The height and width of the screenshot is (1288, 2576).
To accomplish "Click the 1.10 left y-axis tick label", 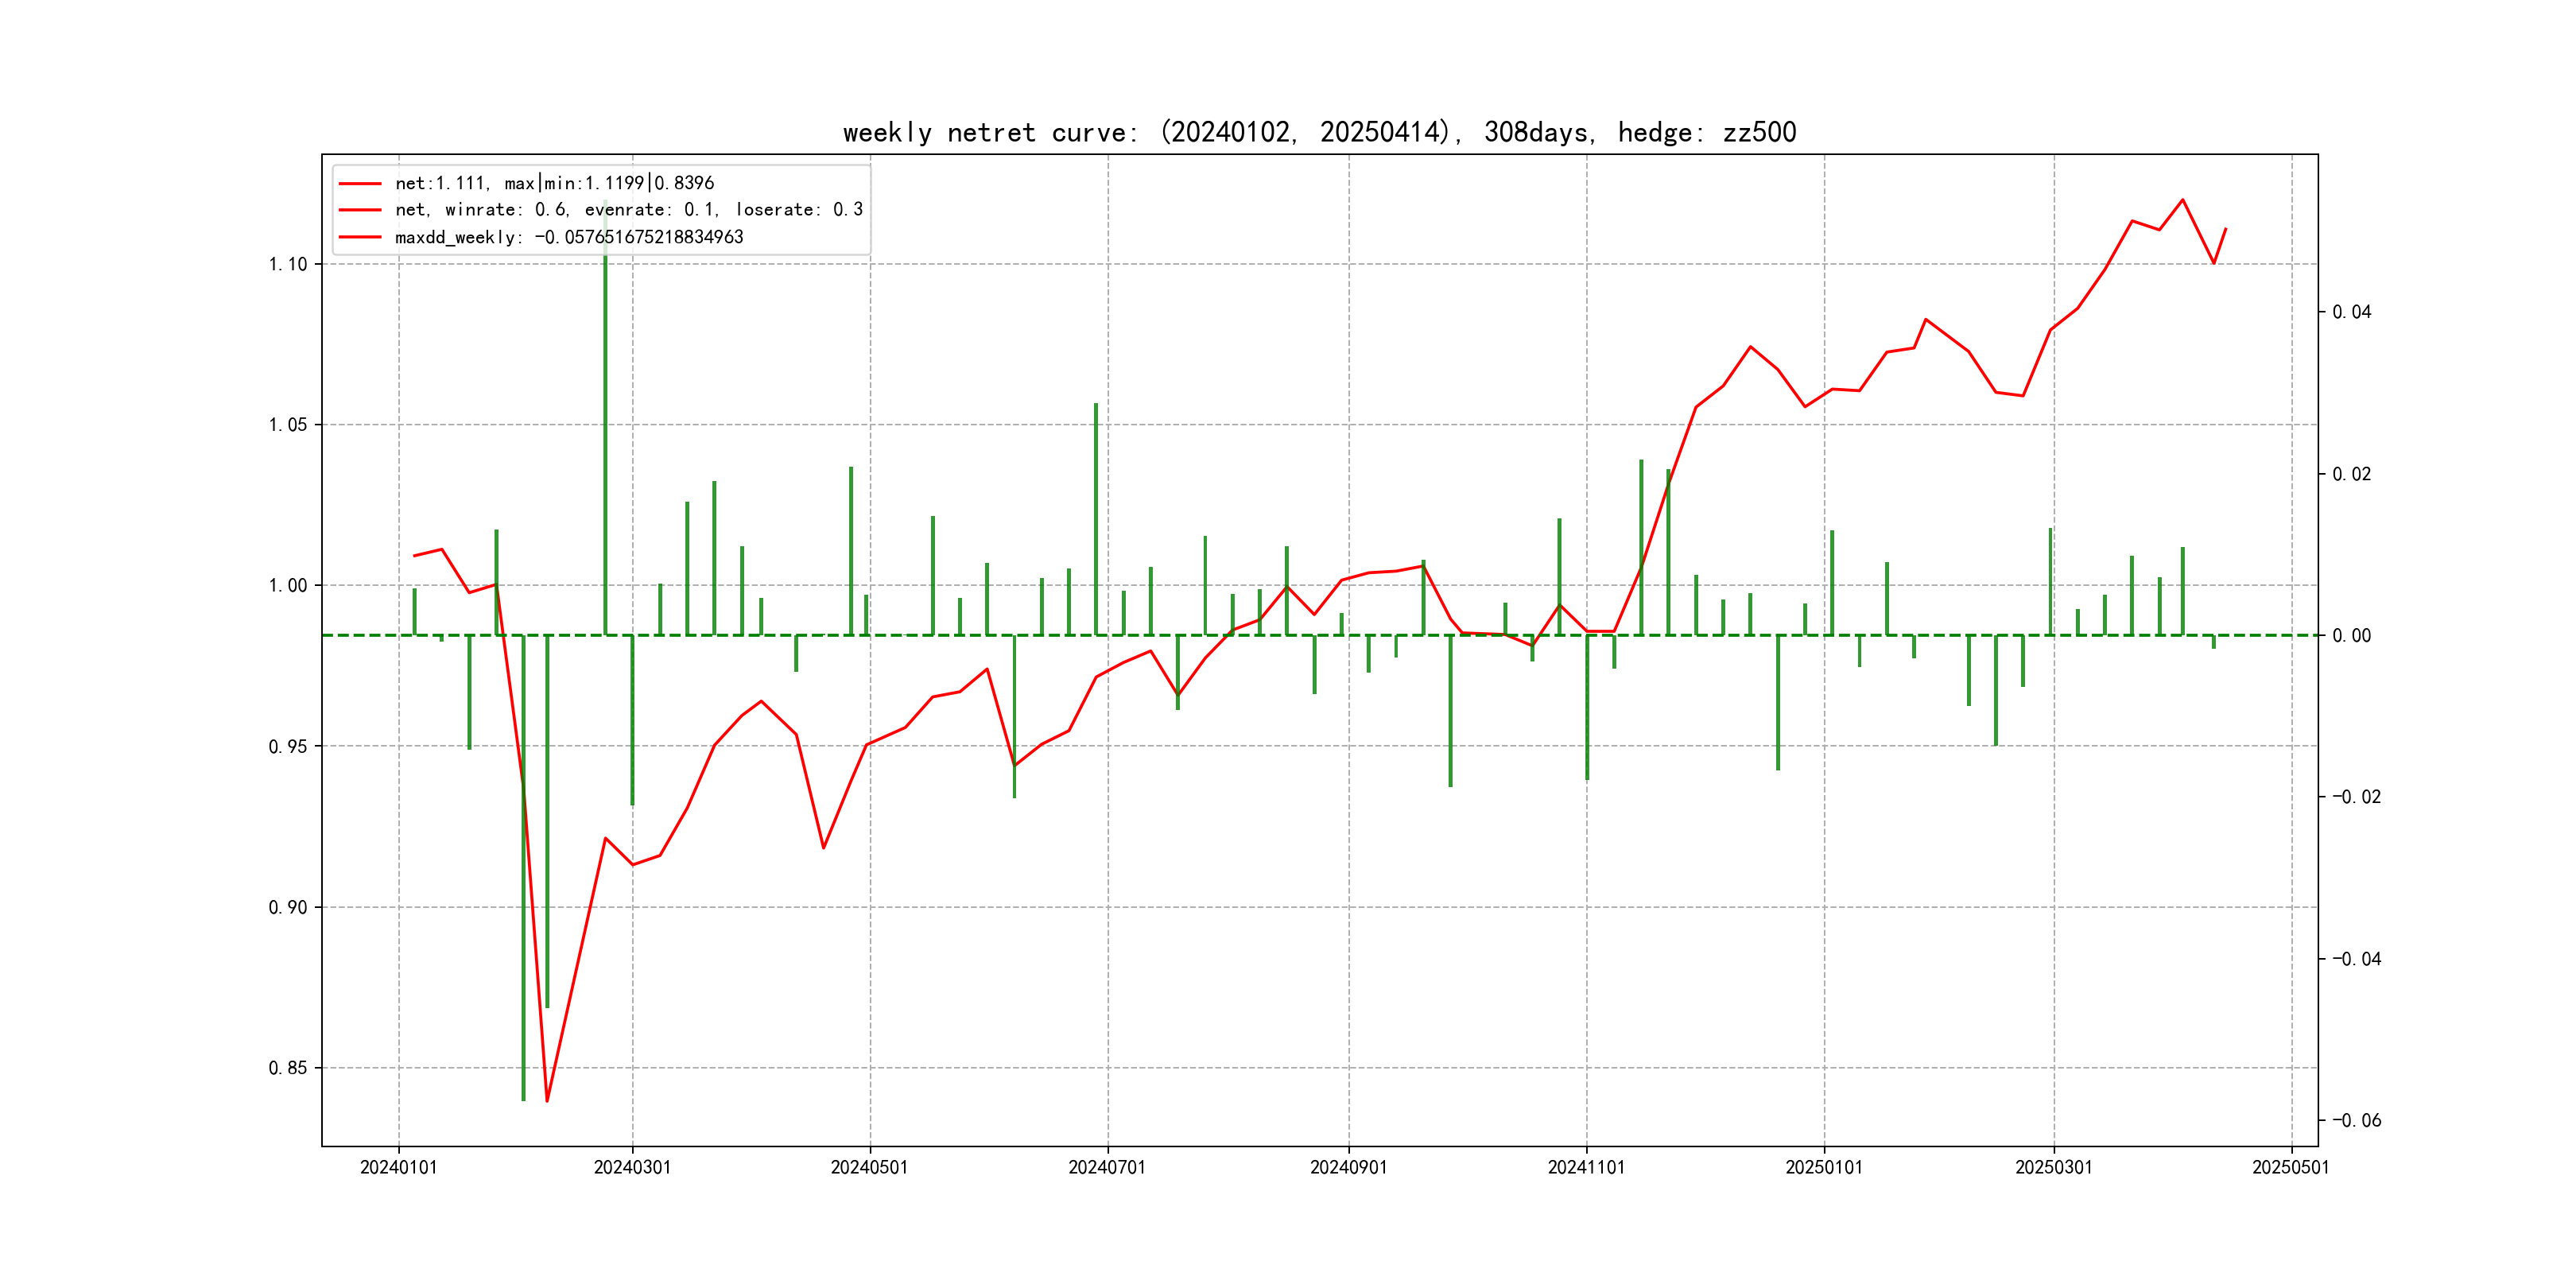I will point(288,264).
